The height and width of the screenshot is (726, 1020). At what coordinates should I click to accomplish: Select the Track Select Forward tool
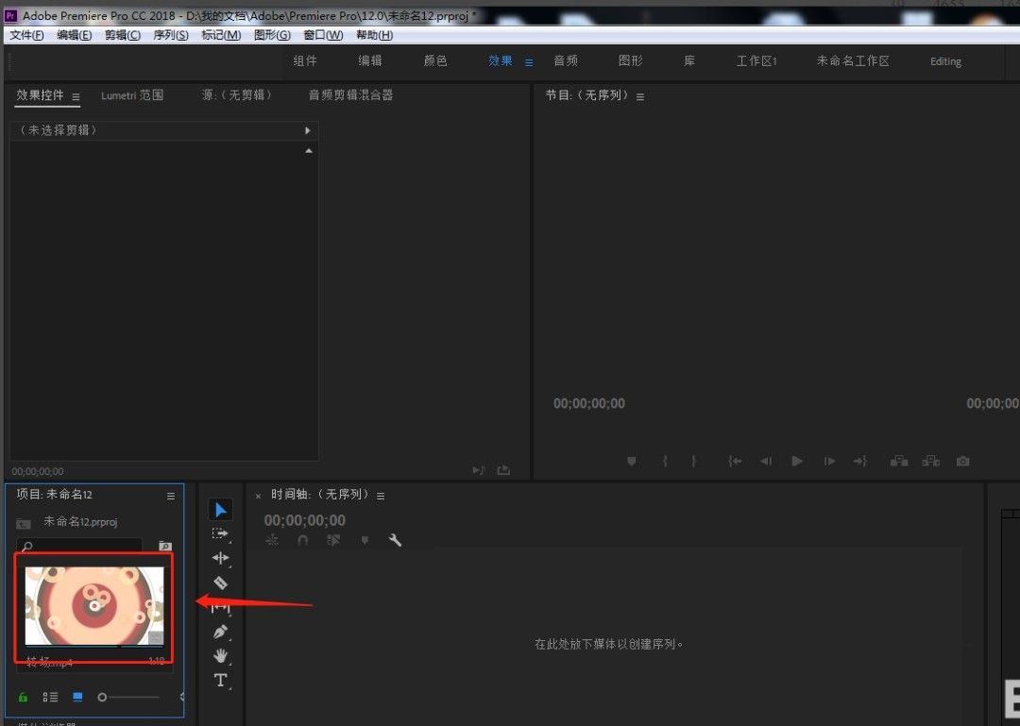point(221,533)
